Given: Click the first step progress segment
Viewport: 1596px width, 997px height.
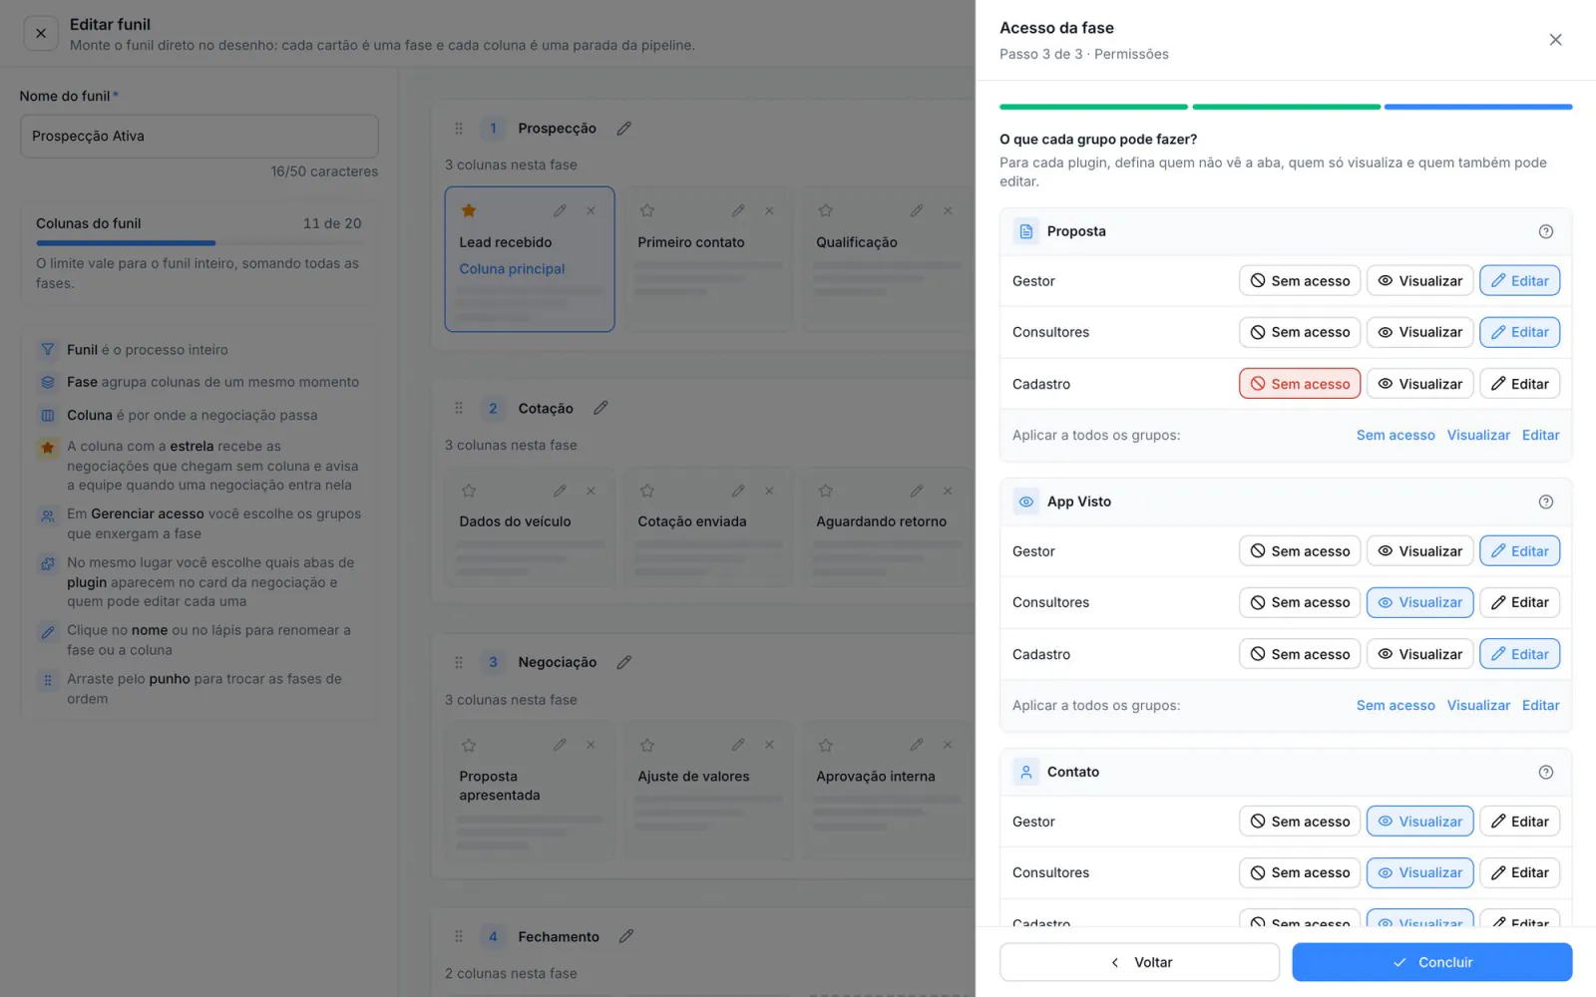Looking at the screenshot, I should (x=1093, y=107).
